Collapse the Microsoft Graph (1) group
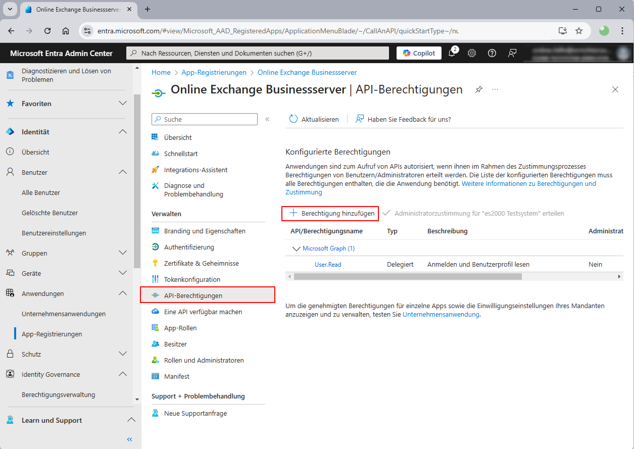 (x=296, y=248)
